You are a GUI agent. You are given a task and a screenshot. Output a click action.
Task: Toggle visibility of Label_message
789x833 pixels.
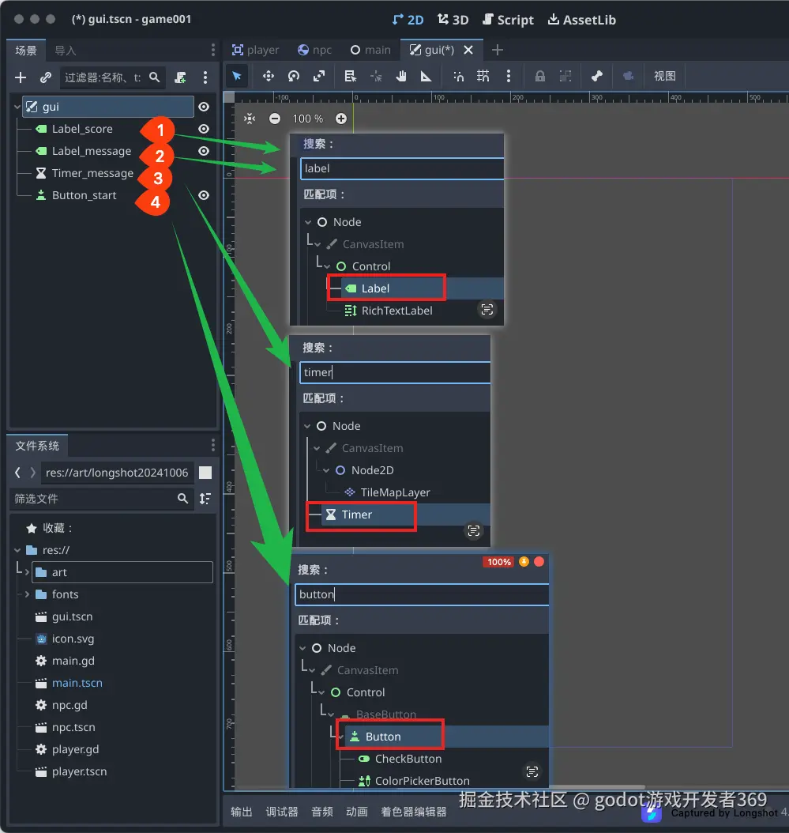(203, 151)
